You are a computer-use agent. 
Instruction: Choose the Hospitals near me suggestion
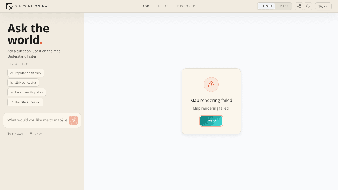(x=25, y=102)
